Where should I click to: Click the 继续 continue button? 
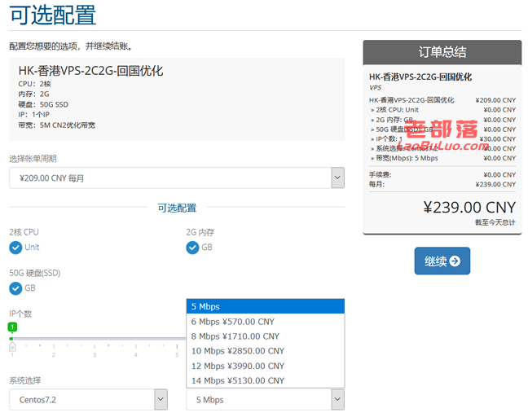(442, 261)
